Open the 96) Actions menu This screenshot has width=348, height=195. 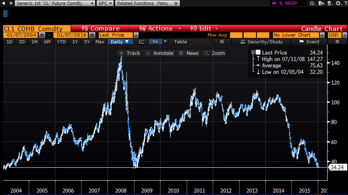pyautogui.click(x=155, y=28)
